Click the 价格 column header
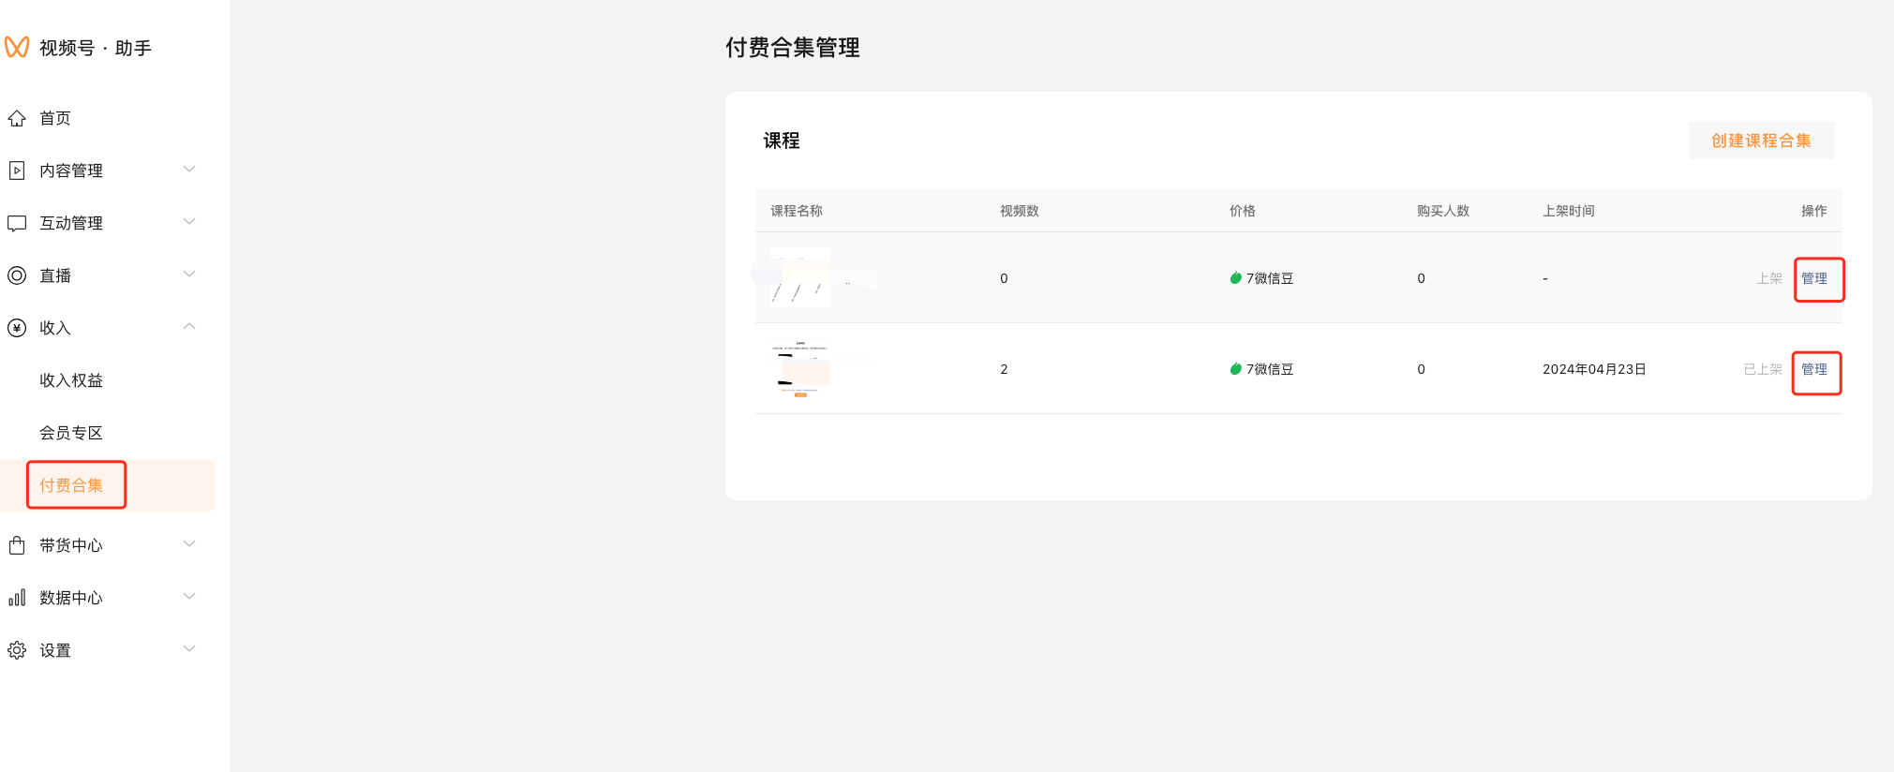This screenshot has height=772, width=1894. 1243,211
